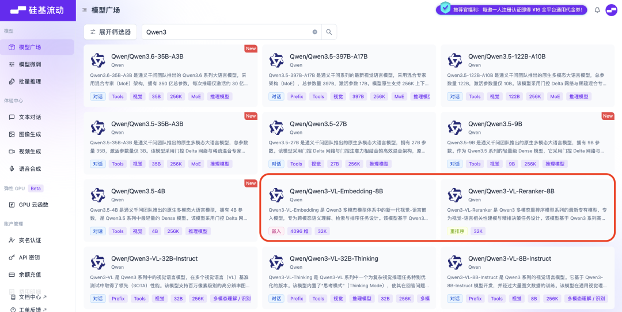Viewport: 622px width, 312px height.
Task: Open Qwen/Qwen3.5-397B-A17B title
Action: pos(328,57)
